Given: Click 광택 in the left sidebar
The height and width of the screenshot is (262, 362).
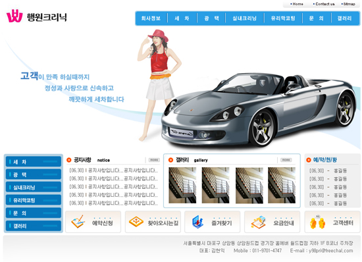Looking at the screenshot, I should point(34,174).
